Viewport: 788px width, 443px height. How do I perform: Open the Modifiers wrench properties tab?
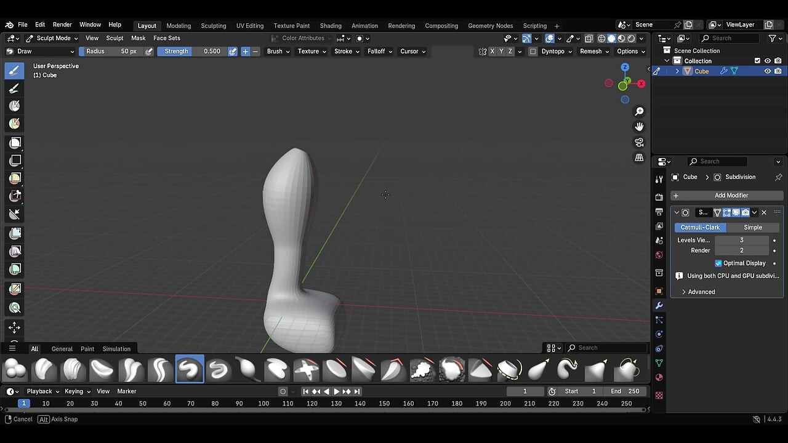(659, 305)
